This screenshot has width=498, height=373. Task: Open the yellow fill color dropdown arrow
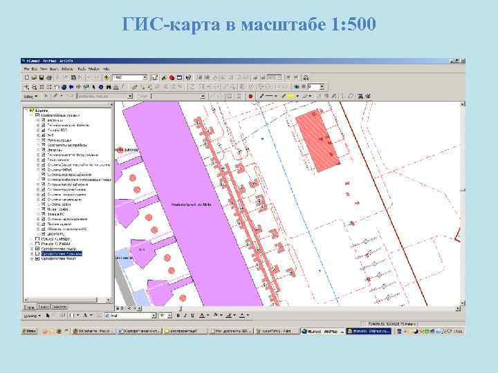pos(297,97)
